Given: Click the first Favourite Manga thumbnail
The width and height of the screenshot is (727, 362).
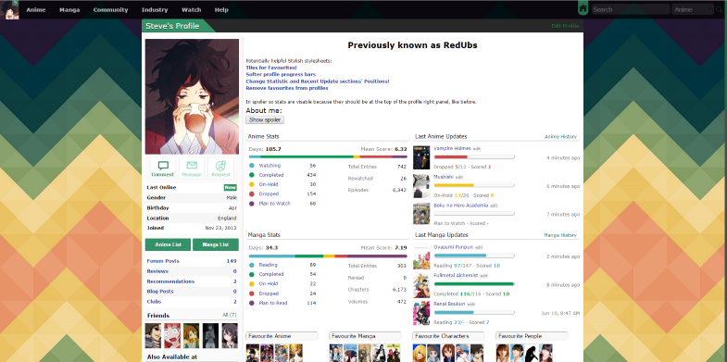Looking at the screenshot, I should 336,353.
